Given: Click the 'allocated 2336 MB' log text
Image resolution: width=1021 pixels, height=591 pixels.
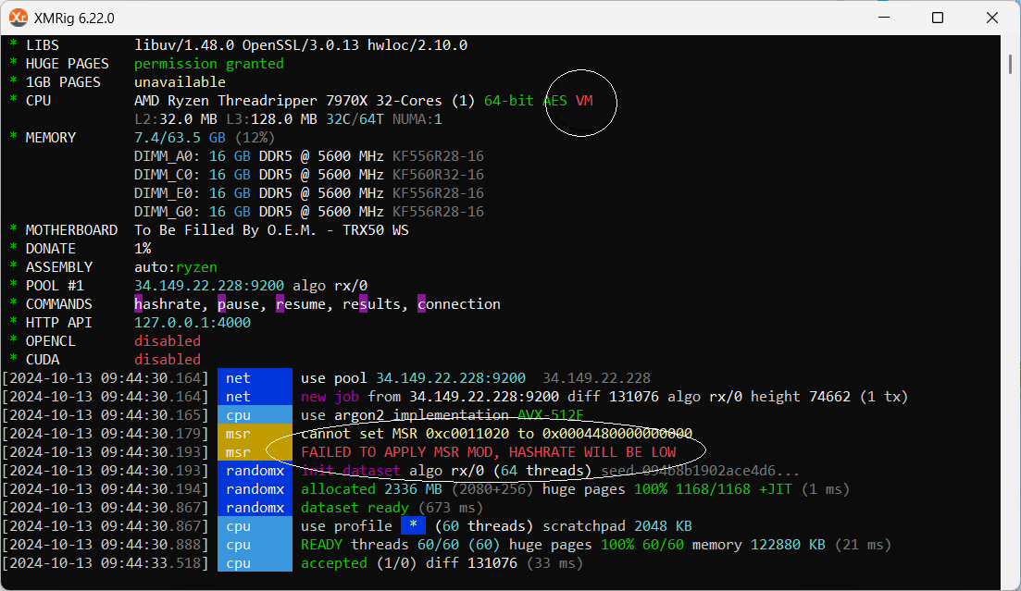Looking at the screenshot, I should (371, 489).
